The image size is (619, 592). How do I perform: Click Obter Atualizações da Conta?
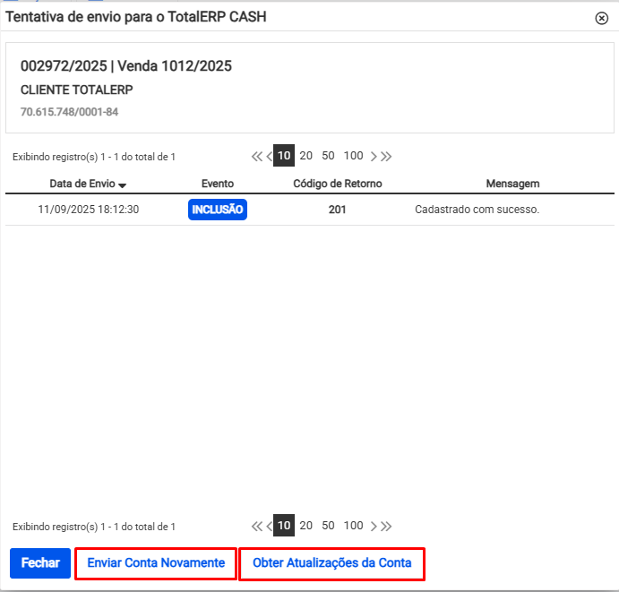pyautogui.click(x=332, y=564)
